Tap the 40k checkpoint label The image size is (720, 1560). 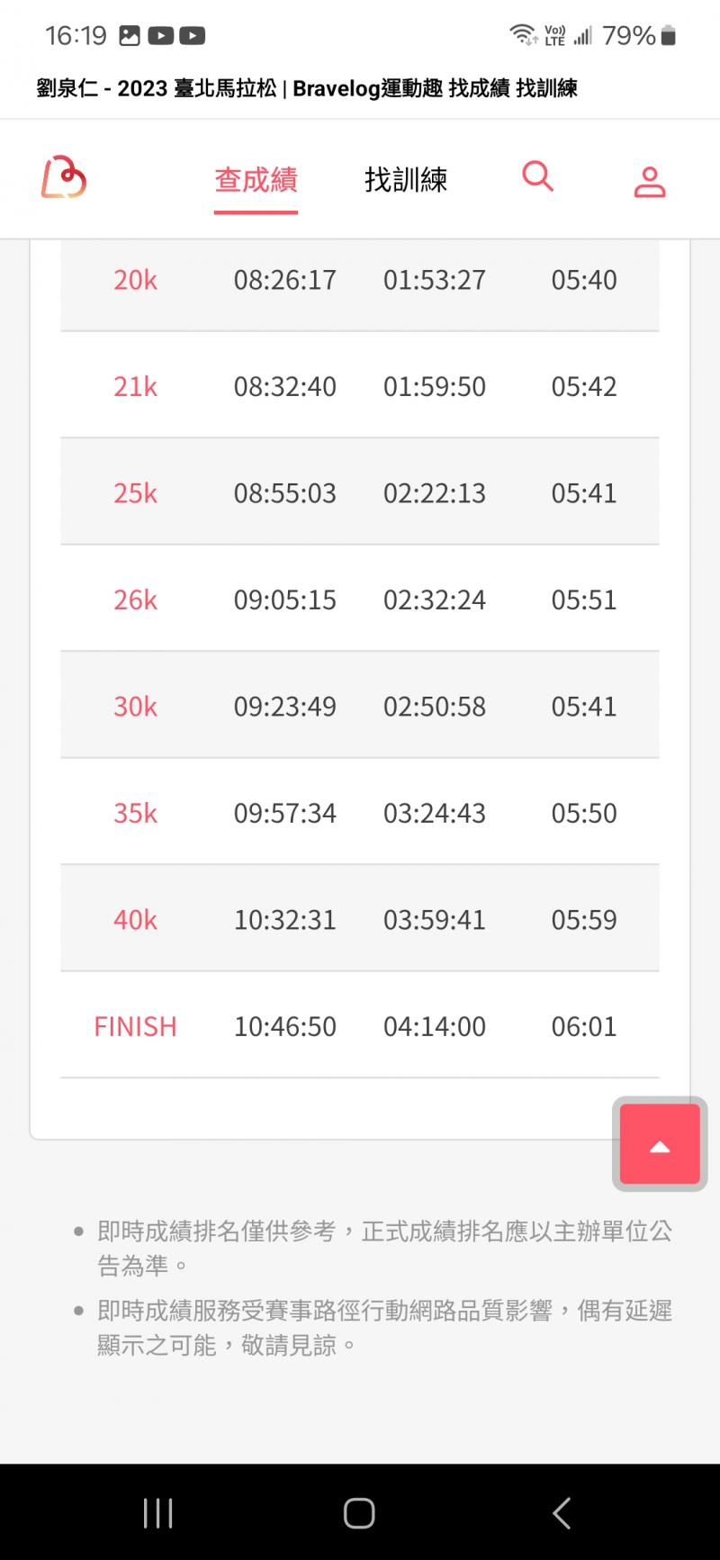[x=135, y=920]
